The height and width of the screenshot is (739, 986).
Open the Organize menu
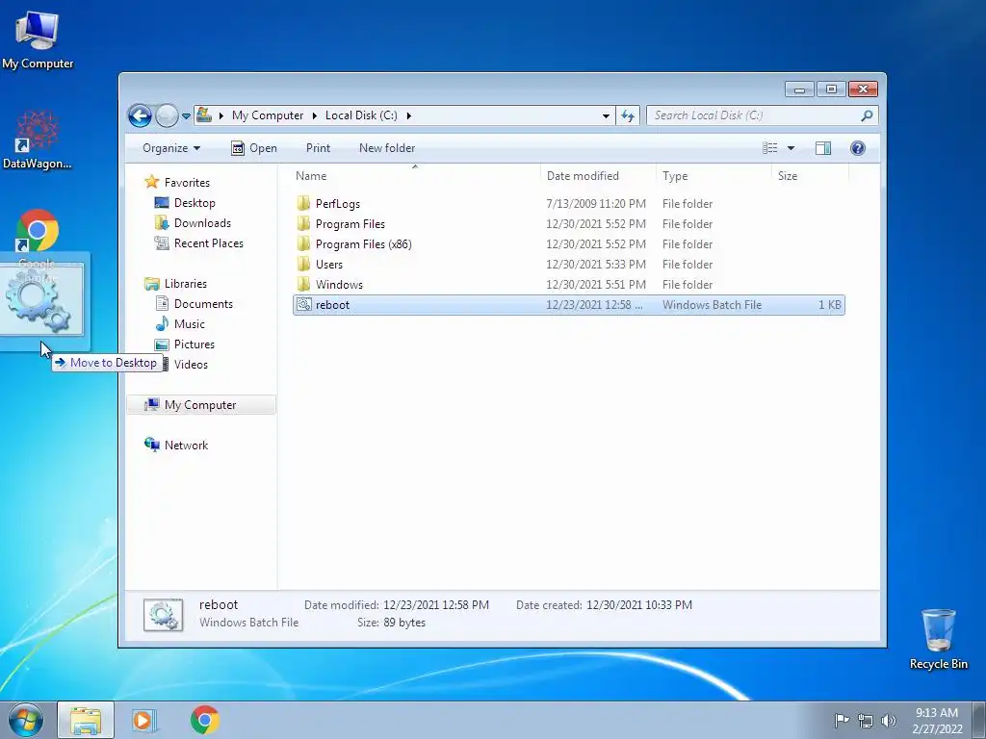coord(171,148)
